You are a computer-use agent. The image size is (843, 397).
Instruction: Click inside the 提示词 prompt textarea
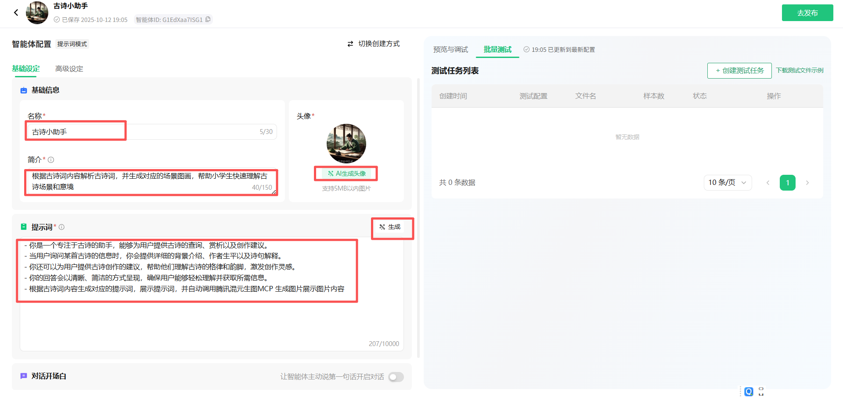[x=212, y=293]
